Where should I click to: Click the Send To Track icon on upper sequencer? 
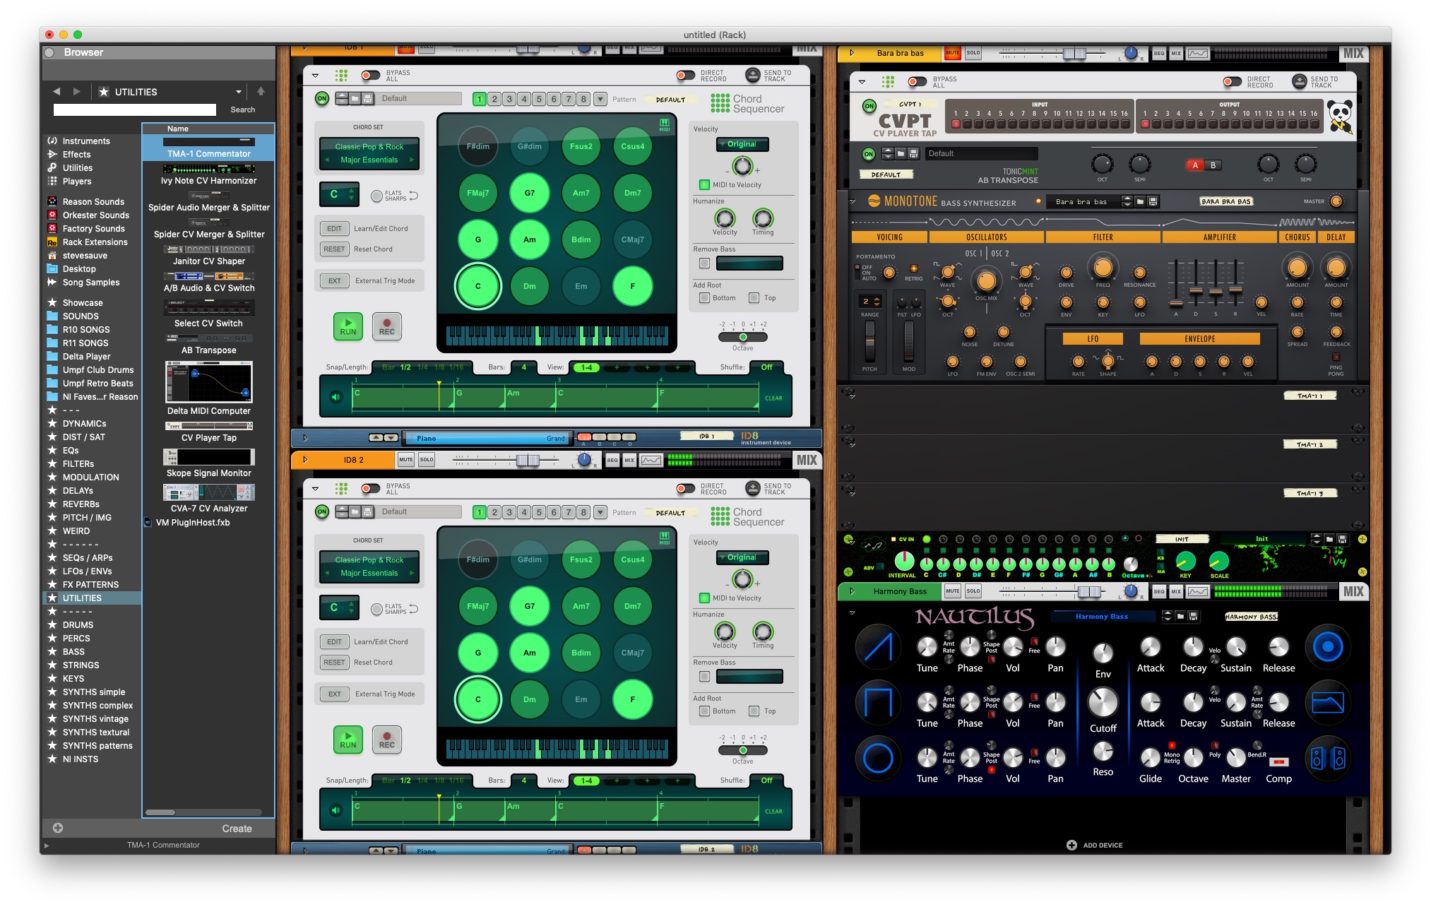pos(753,75)
